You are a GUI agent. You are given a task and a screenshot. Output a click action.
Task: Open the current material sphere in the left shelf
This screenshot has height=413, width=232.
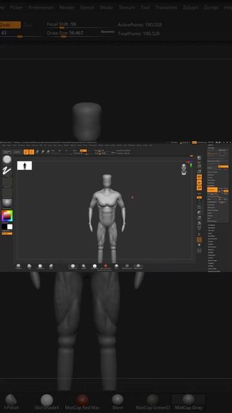pyautogui.click(x=7, y=204)
